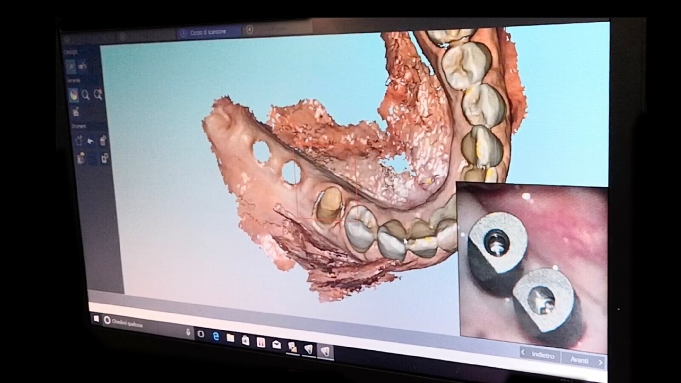681x383 pixels.
Task: Open File Explorer from the taskbar
Action: pyautogui.click(x=230, y=338)
